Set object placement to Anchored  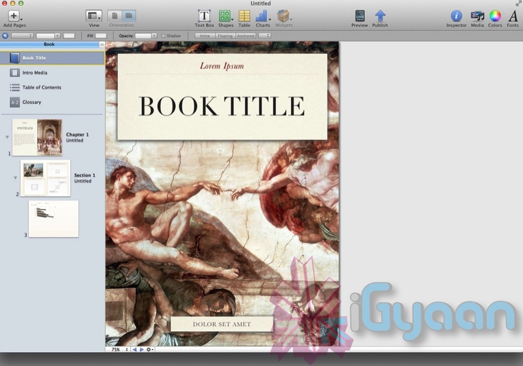246,36
